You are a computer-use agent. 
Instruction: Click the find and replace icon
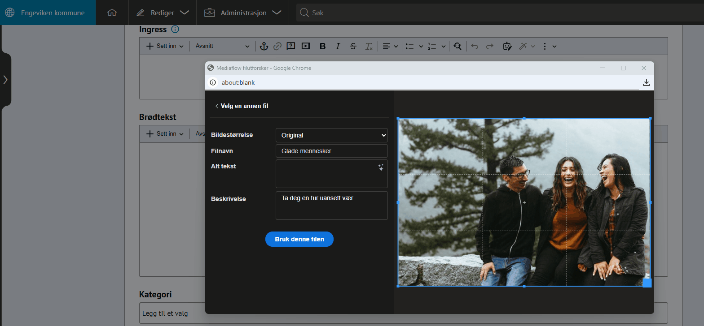458,46
